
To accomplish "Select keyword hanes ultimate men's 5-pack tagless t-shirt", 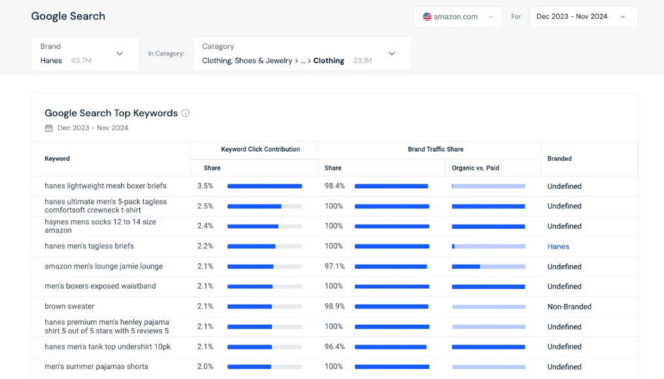I will pyautogui.click(x=105, y=206).
